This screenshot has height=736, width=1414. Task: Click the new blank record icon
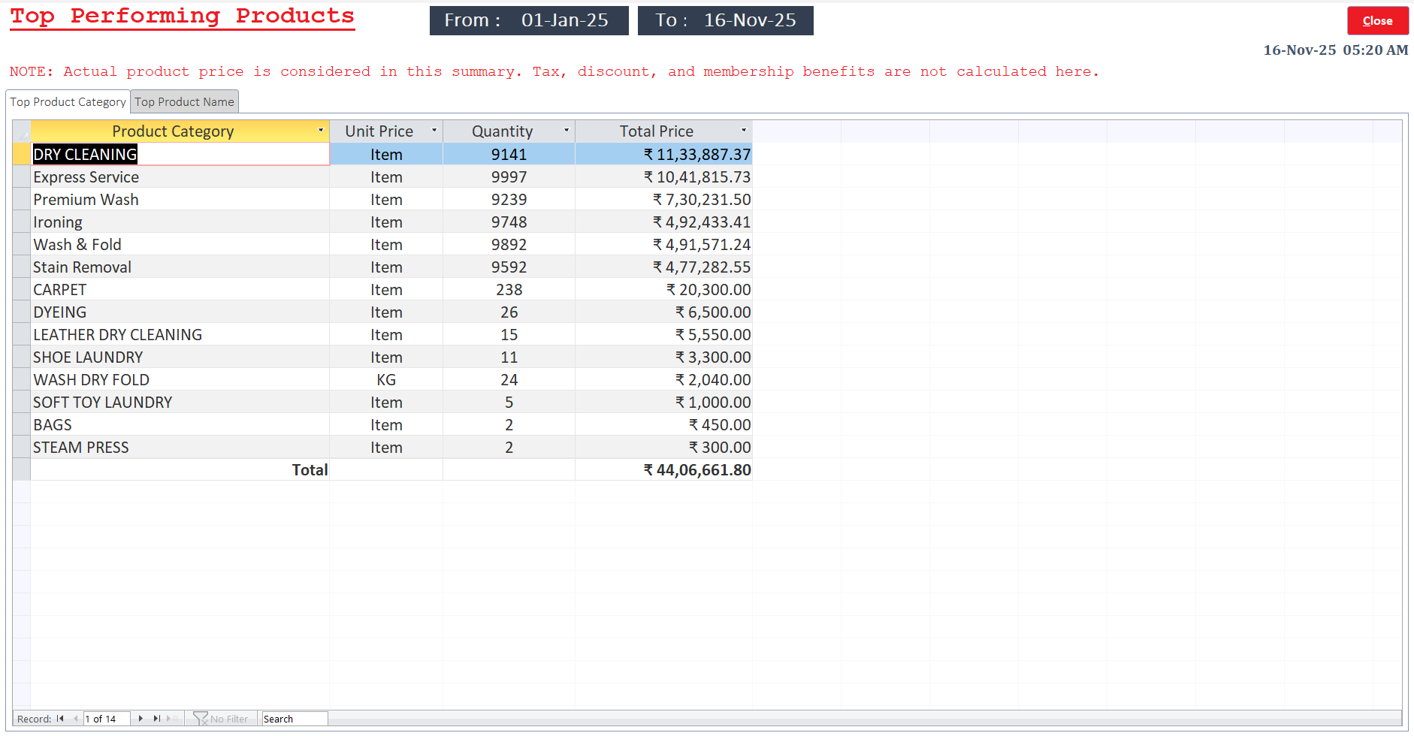172,719
